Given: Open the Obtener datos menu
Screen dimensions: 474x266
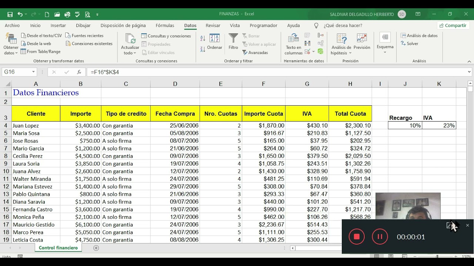Looking at the screenshot, I should point(11,44).
